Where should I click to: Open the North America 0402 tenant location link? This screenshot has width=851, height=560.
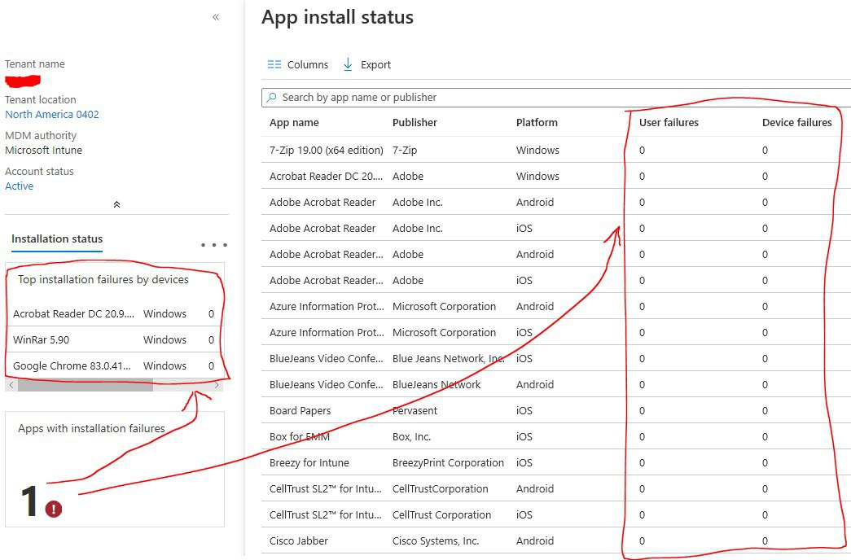click(52, 115)
